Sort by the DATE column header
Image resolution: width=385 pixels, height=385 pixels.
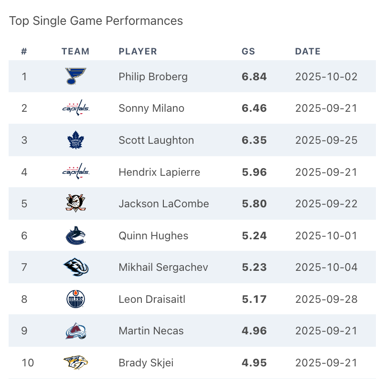coord(308,52)
